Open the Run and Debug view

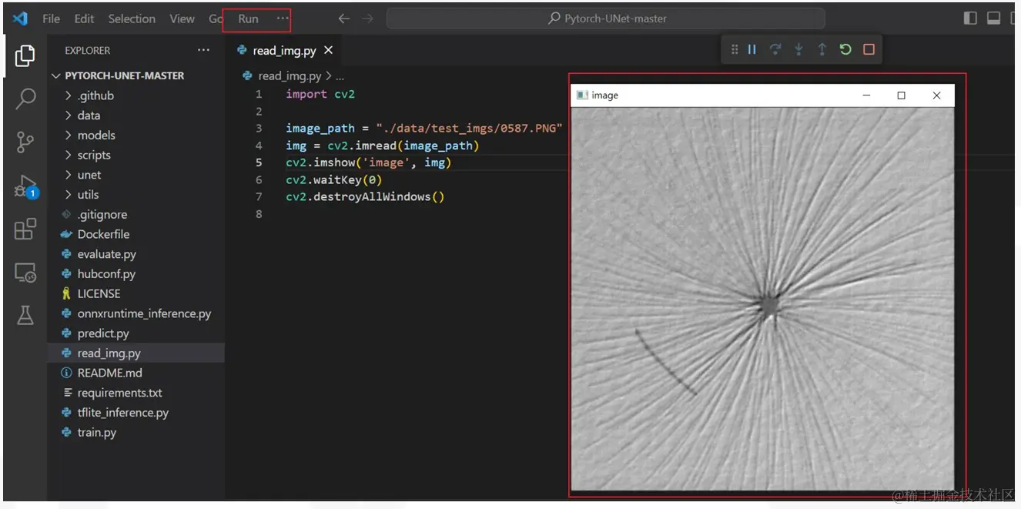25,186
